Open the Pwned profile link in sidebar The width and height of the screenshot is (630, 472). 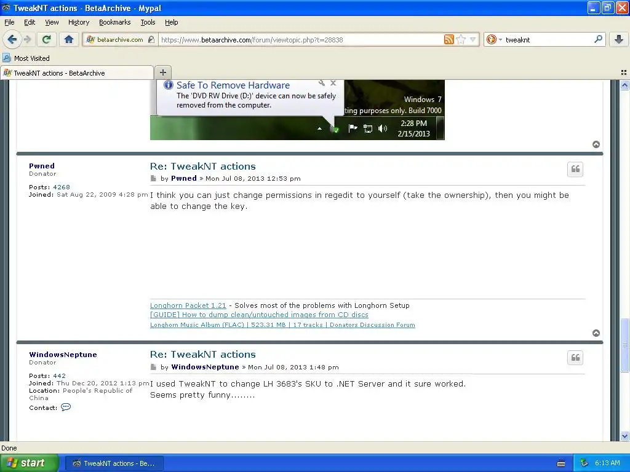coord(42,166)
